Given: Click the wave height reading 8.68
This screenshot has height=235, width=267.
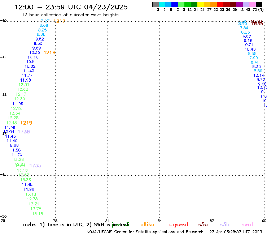Looking at the screenshot, I should (x=41, y=34).
